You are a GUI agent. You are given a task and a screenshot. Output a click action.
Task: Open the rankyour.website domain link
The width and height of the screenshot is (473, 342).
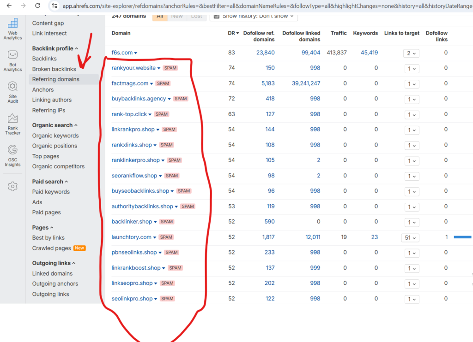click(x=133, y=68)
